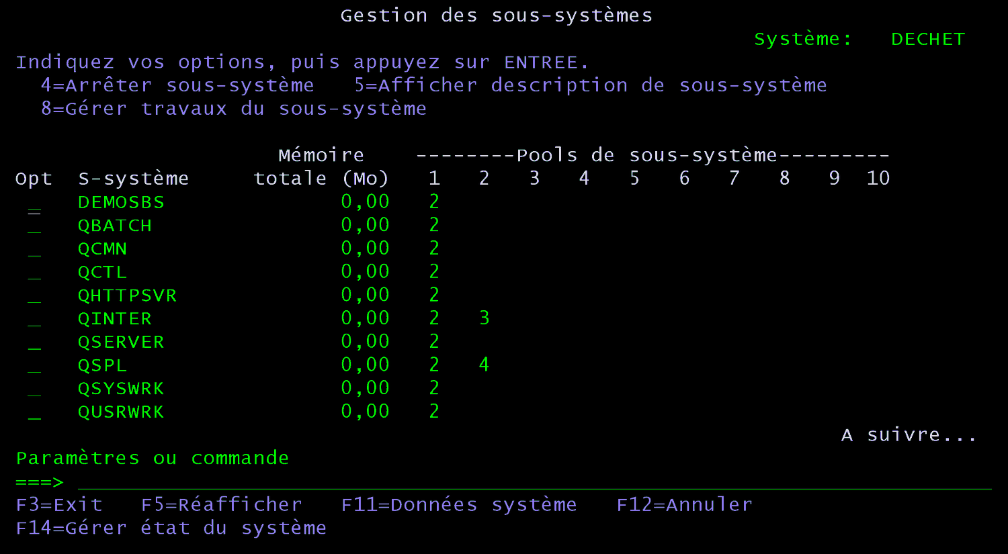The image size is (1008, 554).
Task: Click the 0,00 memory value for QSYSWRK
Action: tap(365, 388)
